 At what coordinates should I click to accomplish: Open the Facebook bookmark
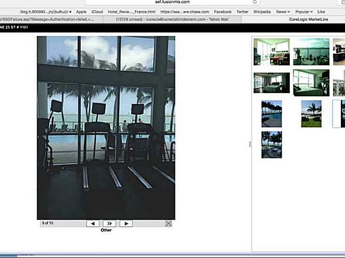(x=223, y=12)
